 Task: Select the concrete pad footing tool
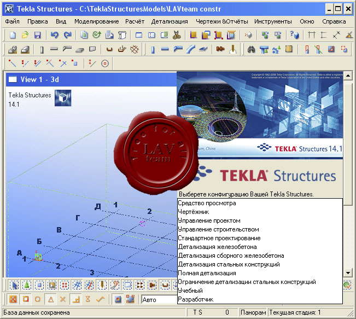coord(13,49)
